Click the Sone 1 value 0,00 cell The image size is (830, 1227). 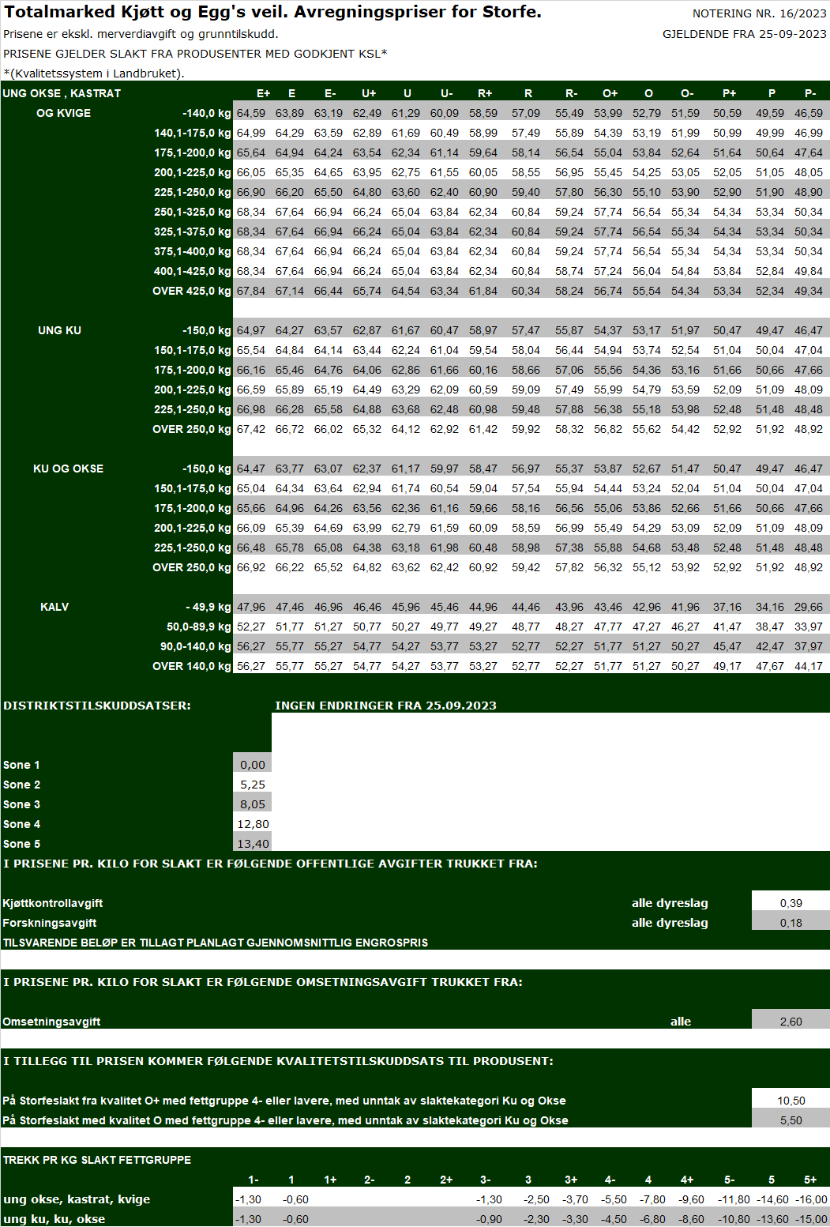(x=253, y=765)
